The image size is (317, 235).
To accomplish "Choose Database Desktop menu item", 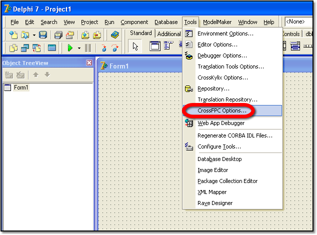I will (232, 159).
